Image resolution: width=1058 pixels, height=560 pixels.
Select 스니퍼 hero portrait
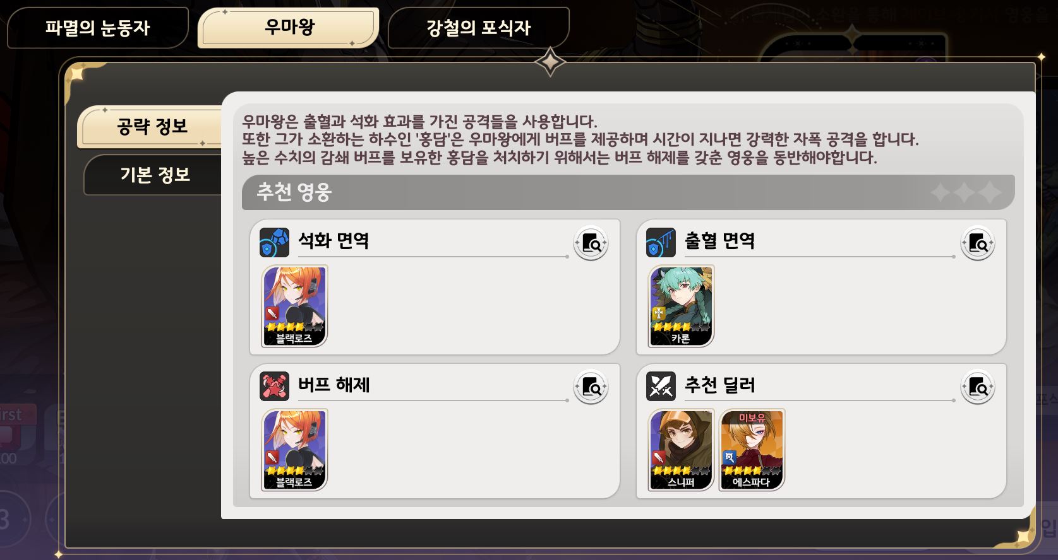681,450
